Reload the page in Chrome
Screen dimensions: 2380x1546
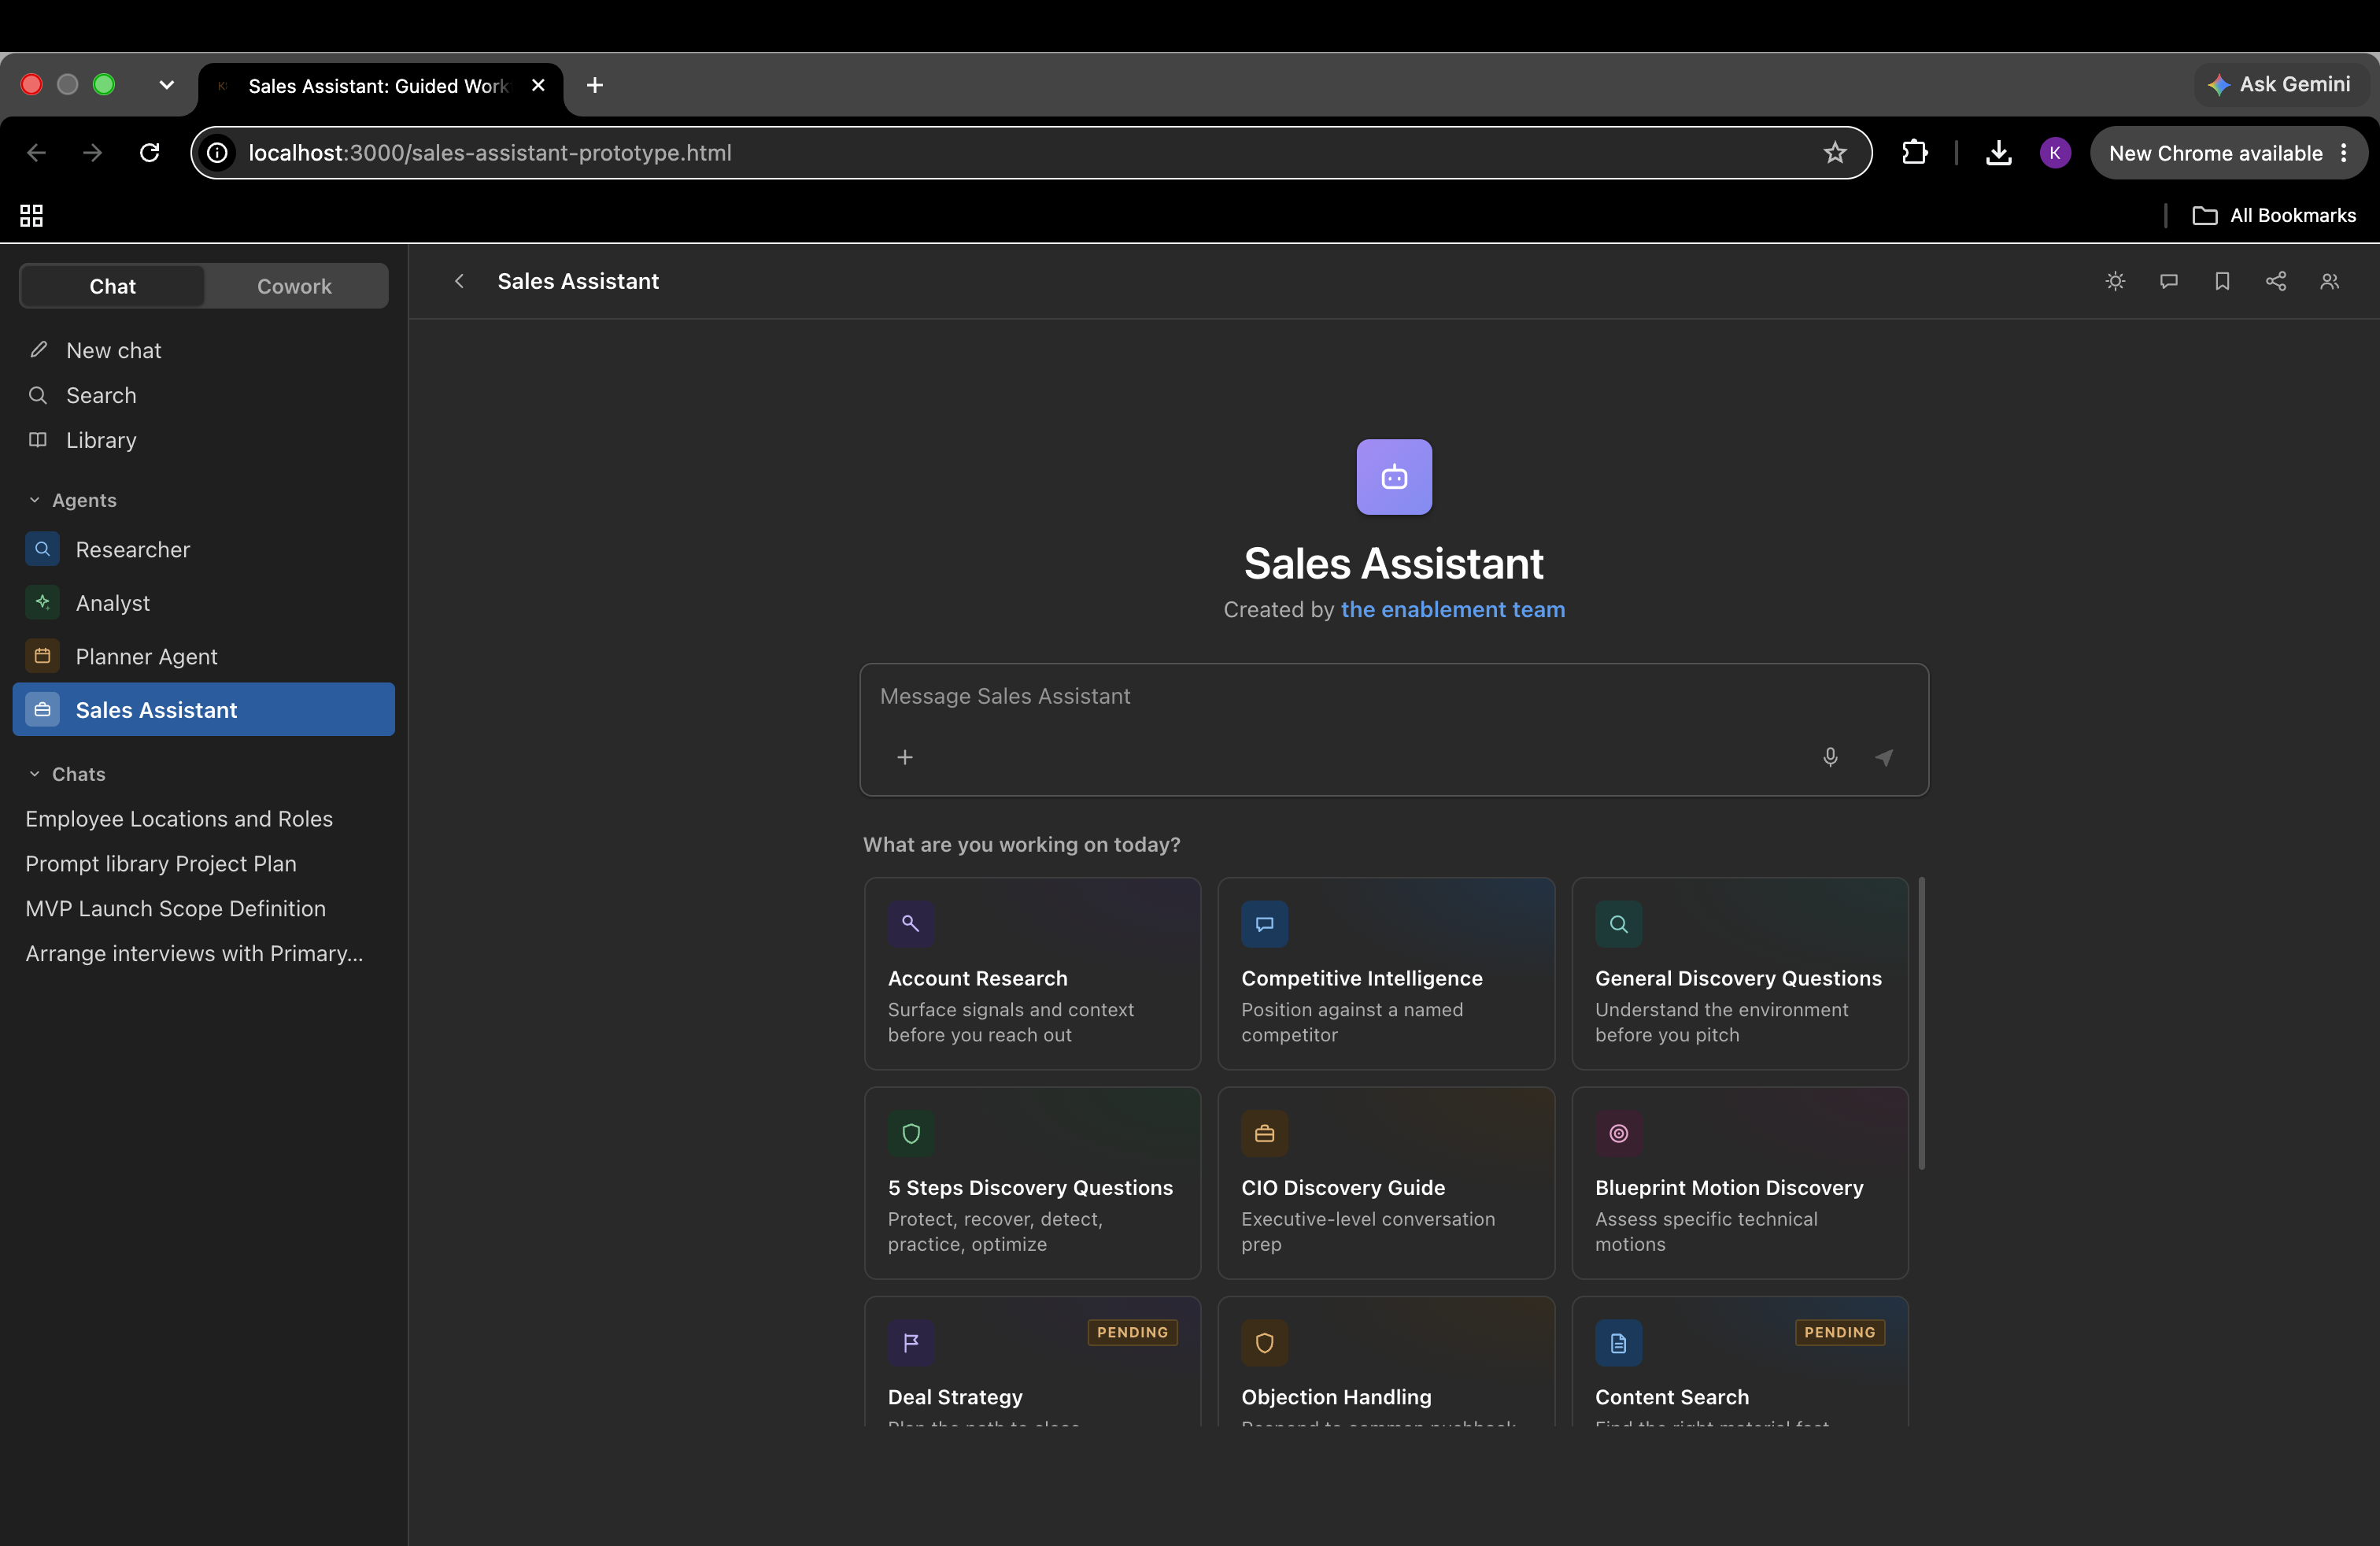point(150,153)
